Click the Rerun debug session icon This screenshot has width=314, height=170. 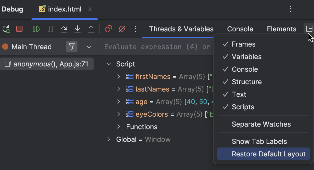pos(6,29)
